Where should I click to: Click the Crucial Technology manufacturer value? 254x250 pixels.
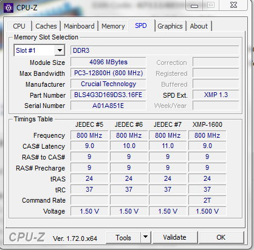pos(108,84)
